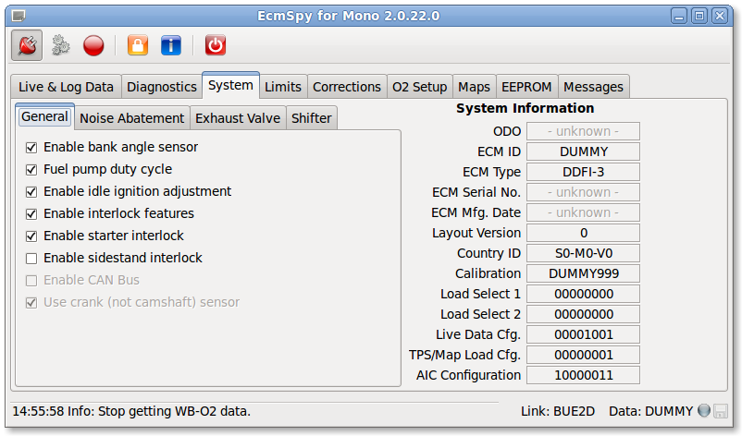
Task: Click the Layout Version field
Action: (x=583, y=233)
